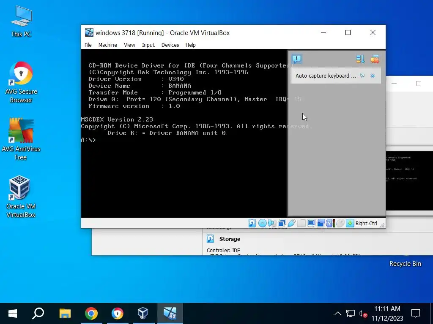Click the 'Right Ctrl' host key label

(366, 224)
